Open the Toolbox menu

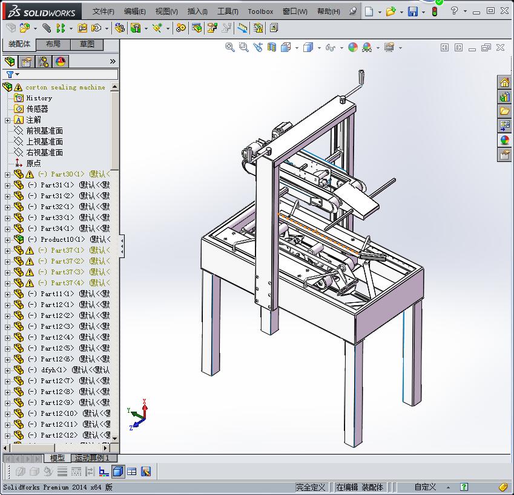click(260, 11)
